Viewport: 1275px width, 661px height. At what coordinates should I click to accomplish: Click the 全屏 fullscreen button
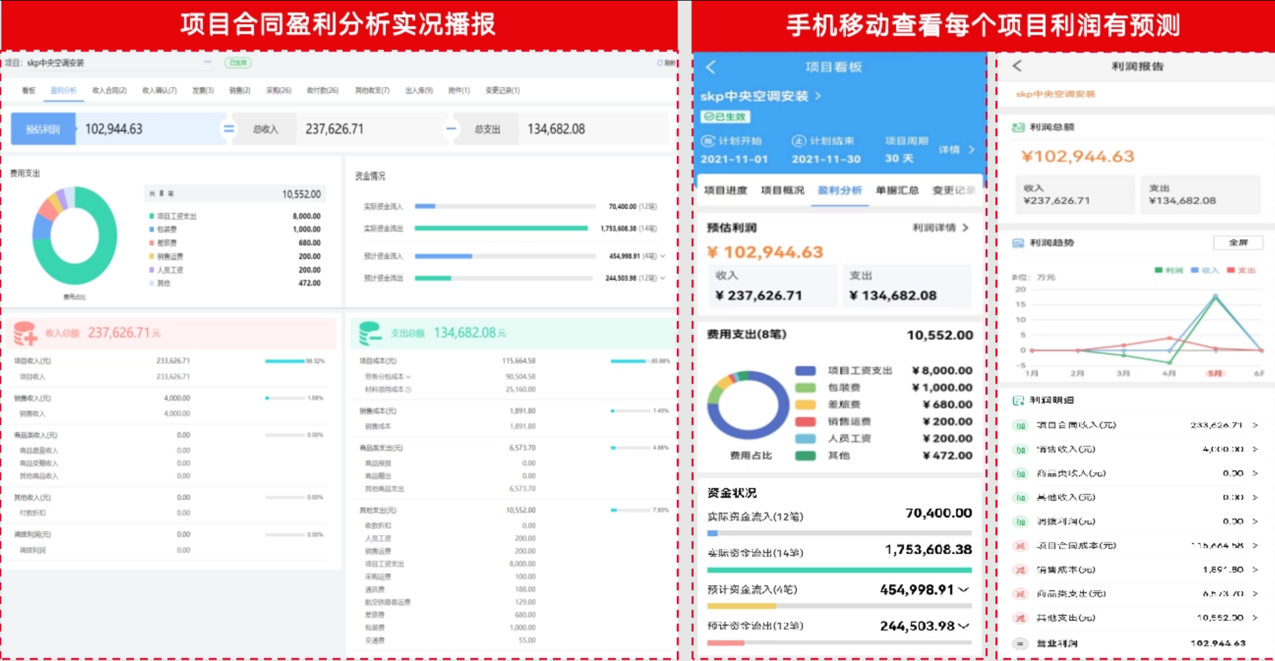(x=1238, y=242)
